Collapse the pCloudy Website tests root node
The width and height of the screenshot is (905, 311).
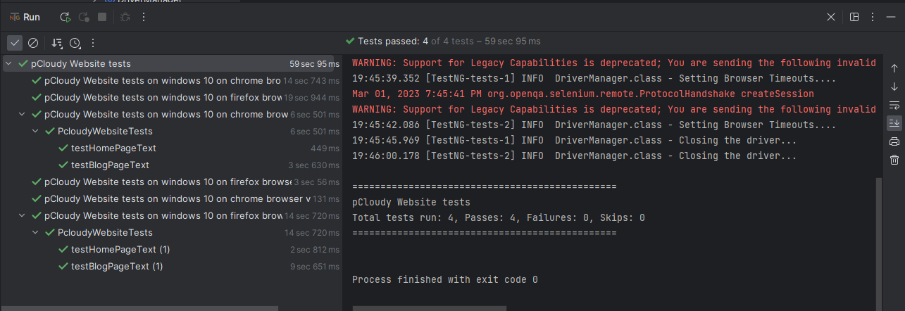click(9, 63)
